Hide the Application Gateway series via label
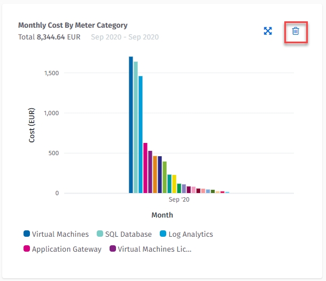326x281 pixels. click(x=66, y=249)
